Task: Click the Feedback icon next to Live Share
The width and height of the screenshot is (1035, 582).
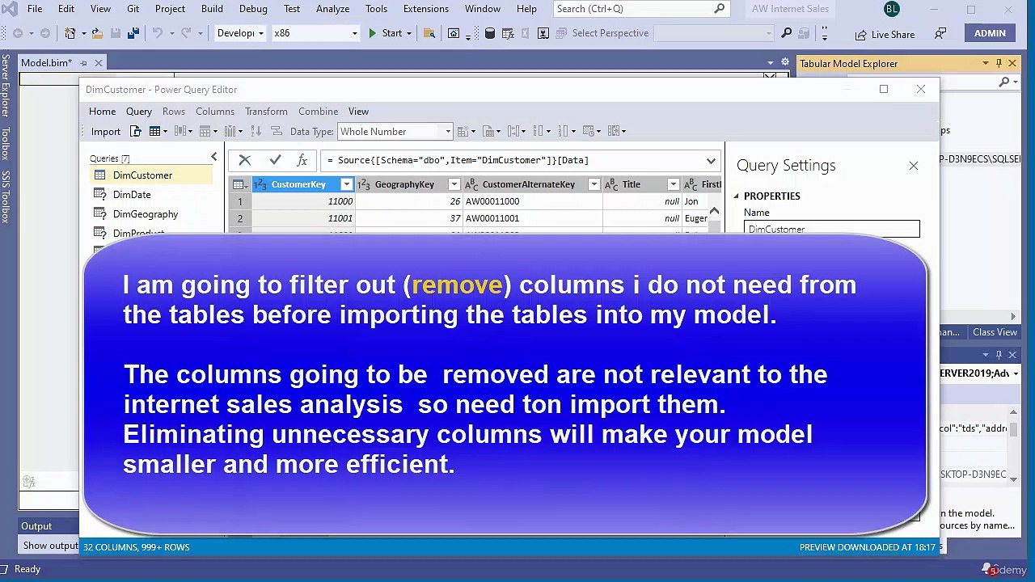Action: tap(940, 34)
